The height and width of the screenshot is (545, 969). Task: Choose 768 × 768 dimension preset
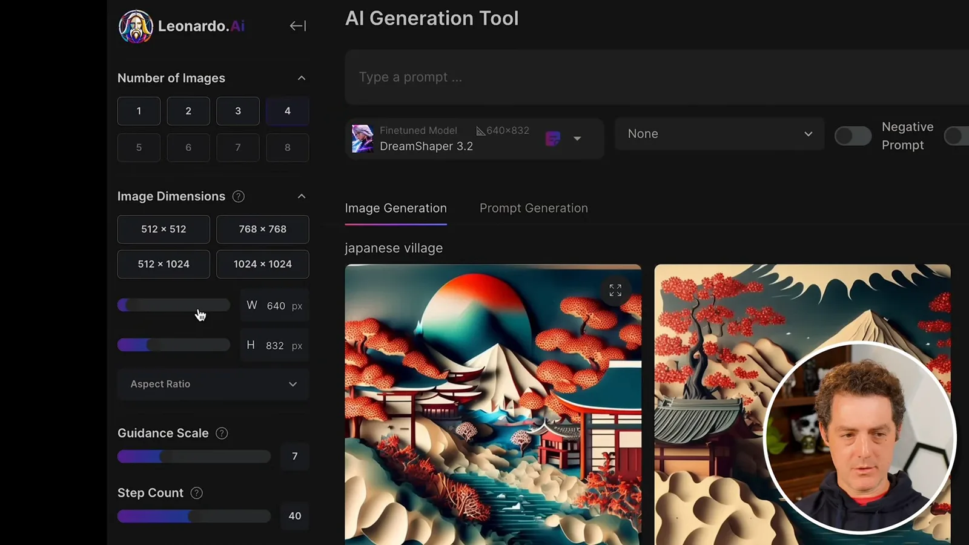pos(263,229)
